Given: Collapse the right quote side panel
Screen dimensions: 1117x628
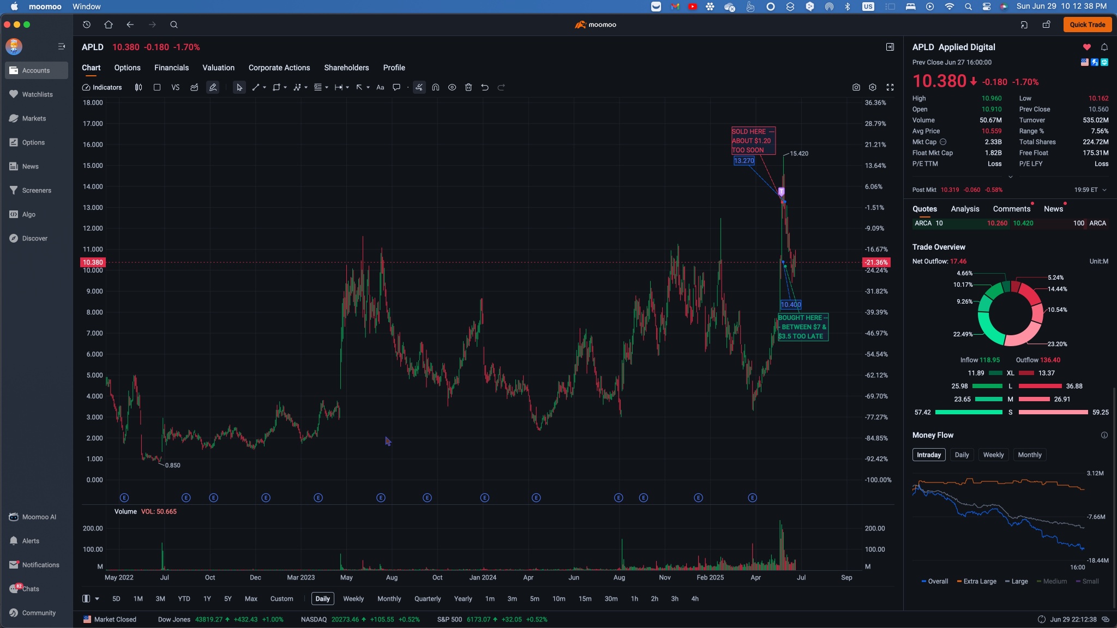Looking at the screenshot, I should click(890, 47).
